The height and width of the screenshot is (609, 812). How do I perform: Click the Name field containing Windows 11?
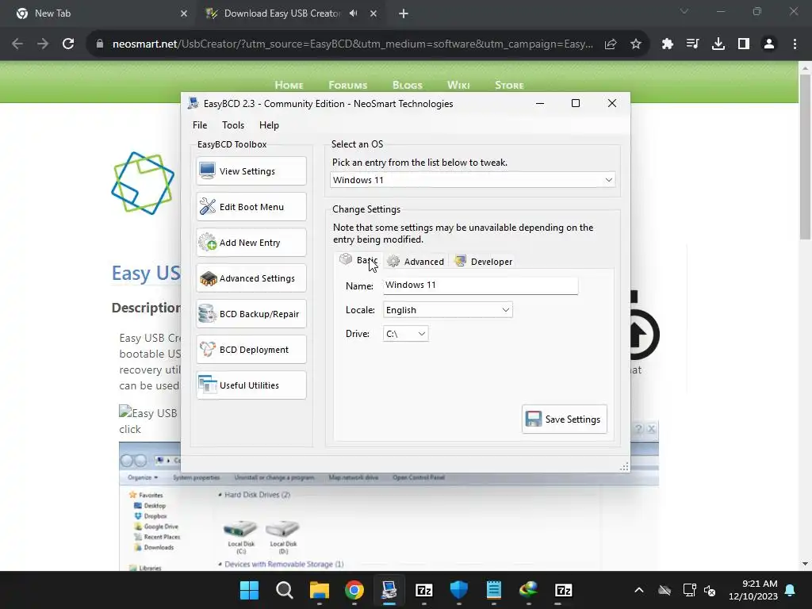coord(481,285)
